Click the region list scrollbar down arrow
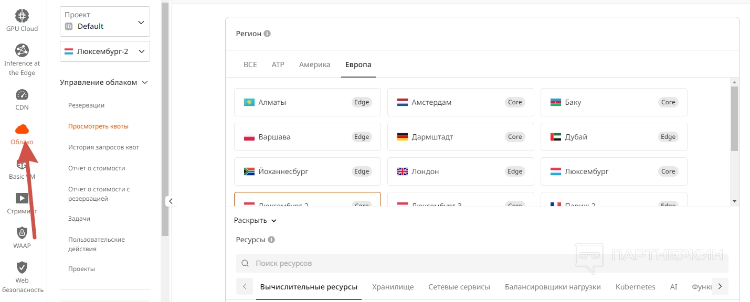750x302 pixels. pos(734,201)
